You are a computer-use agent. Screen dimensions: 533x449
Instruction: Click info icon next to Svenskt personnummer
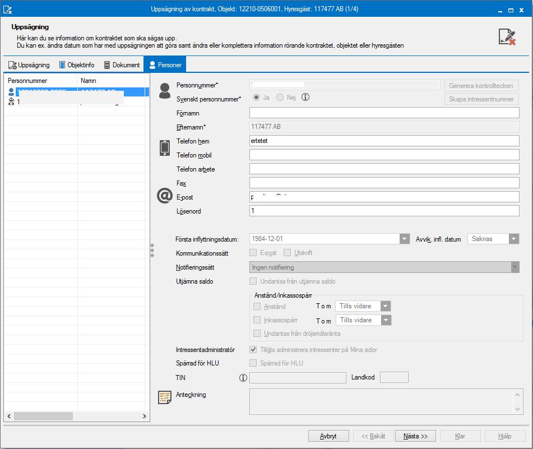pos(305,97)
